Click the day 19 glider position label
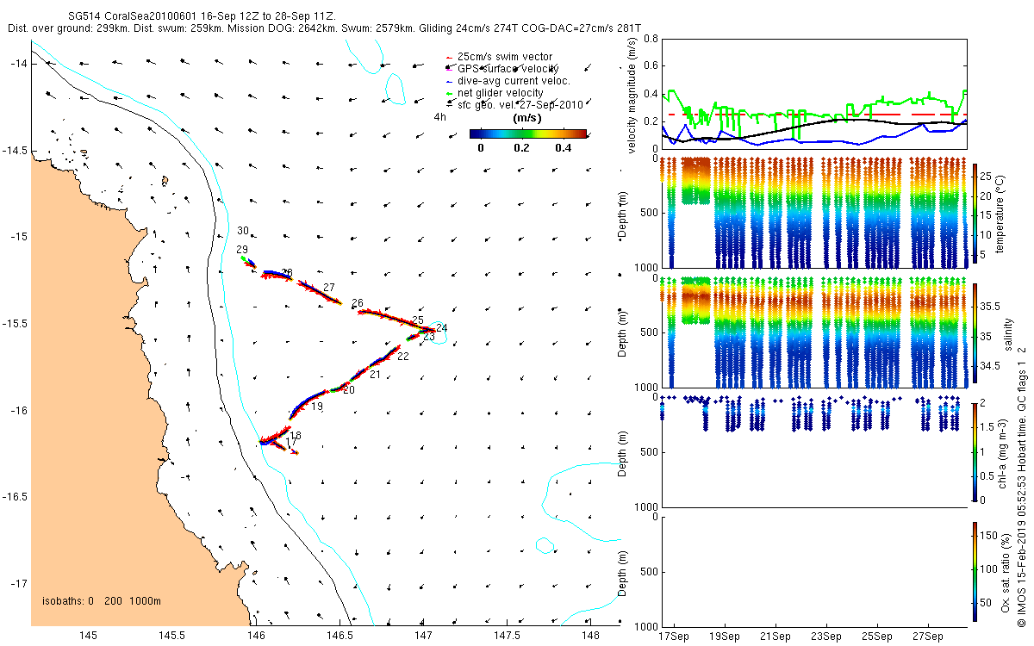Image resolution: width=1034 pixels, height=646 pixels. pyautogui.click(x=317, y=407)
